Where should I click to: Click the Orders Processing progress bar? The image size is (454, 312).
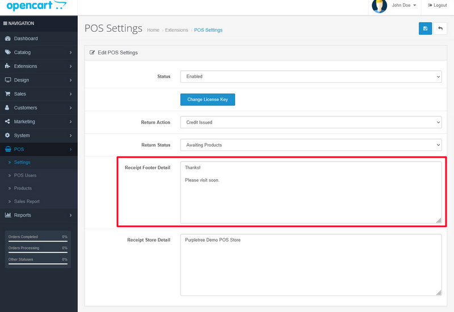pyautogui.click(x=38, y=252)
